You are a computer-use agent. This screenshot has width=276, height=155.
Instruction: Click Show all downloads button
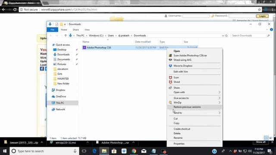[x=260, y=142]
